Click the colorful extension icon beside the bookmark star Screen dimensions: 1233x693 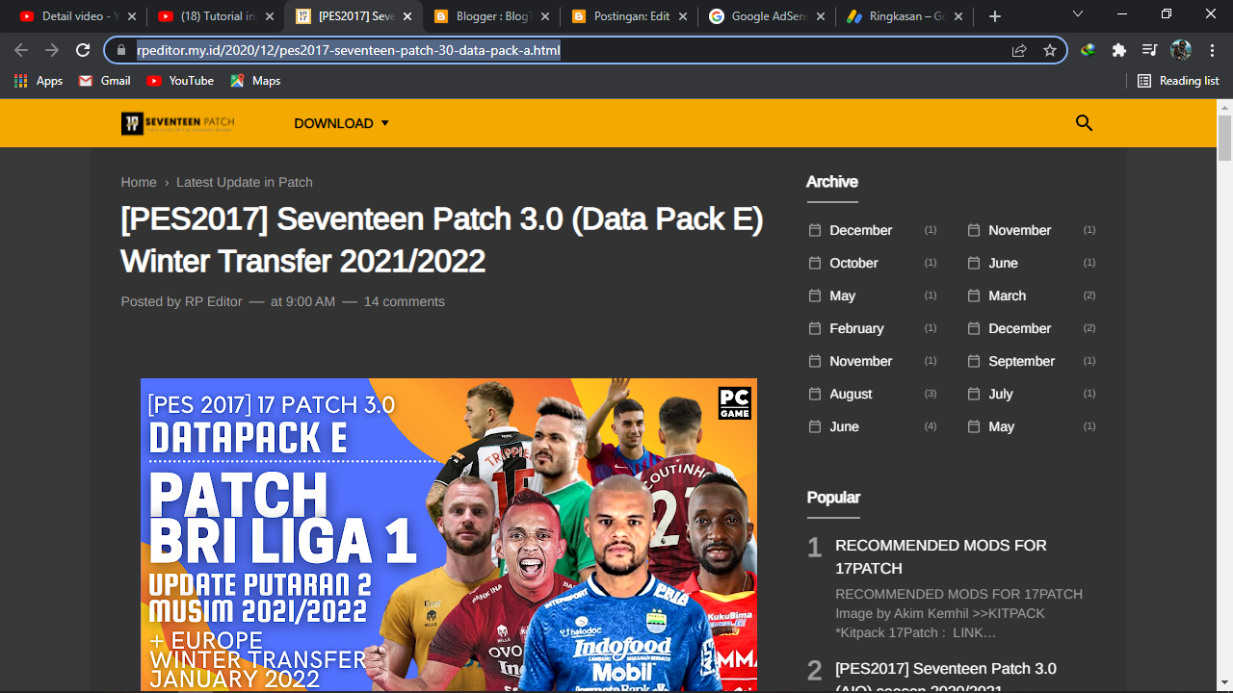[1089, 50]
